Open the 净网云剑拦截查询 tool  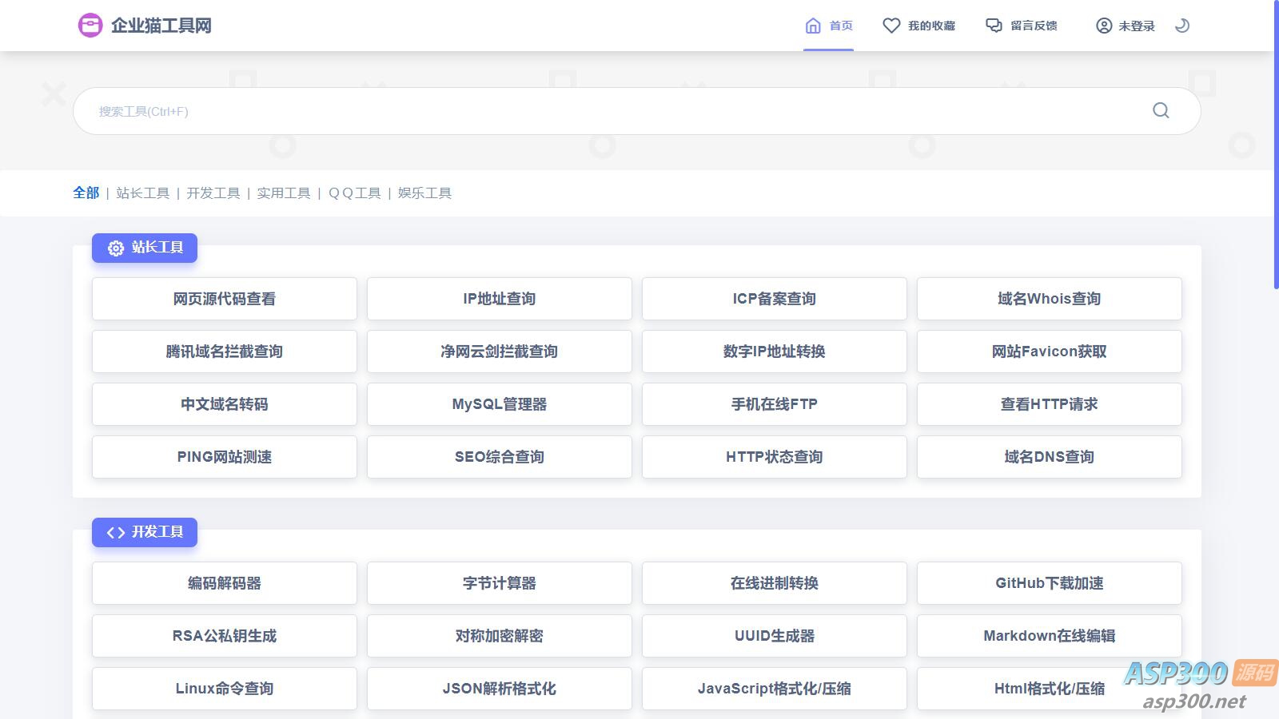click(x=500, y=352)
